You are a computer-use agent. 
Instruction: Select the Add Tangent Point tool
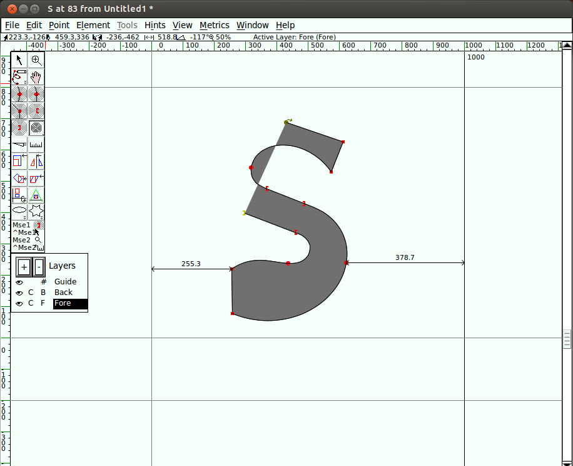[x=36, y=111]
